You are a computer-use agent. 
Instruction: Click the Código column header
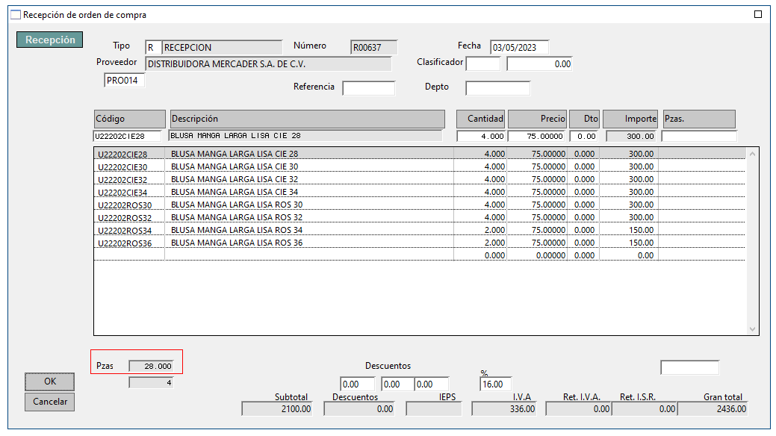(130, 119)
